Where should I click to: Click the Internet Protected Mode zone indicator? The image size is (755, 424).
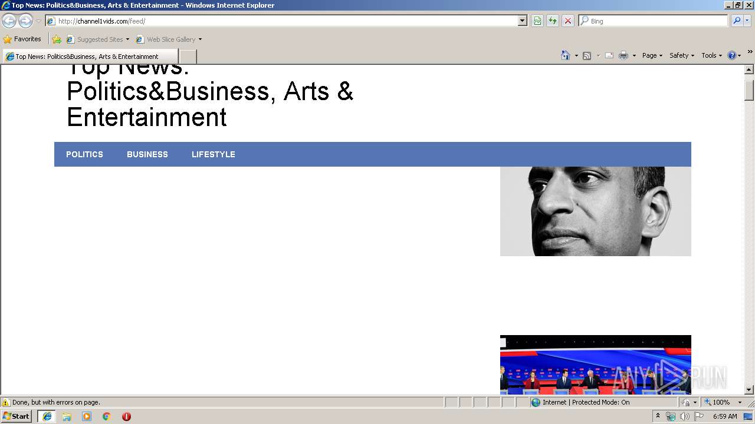pyautogui.click(x=580, y=403)
